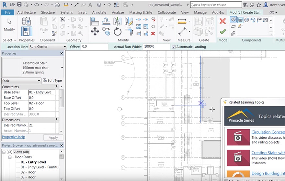Click the Match Type Properties paintbrush icon
Image resolution: width=285 pixels, height=181 pixels.
[54, 33]
